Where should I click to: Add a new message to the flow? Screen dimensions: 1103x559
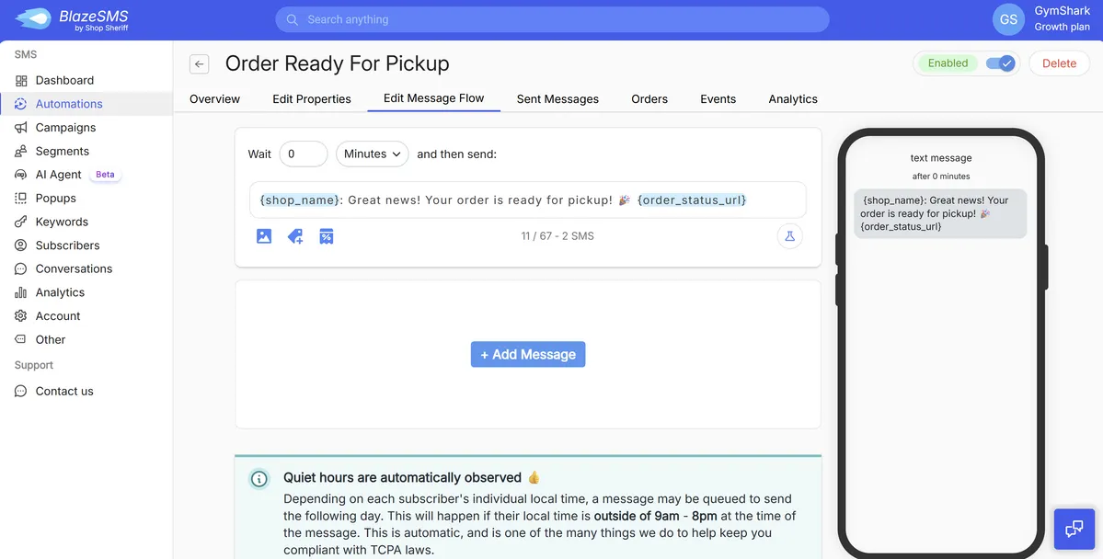coord(527,354)
